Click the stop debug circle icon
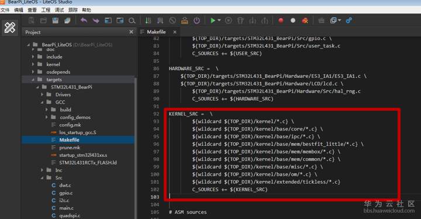Screen dimensions: 421x219 coord(229,20)
